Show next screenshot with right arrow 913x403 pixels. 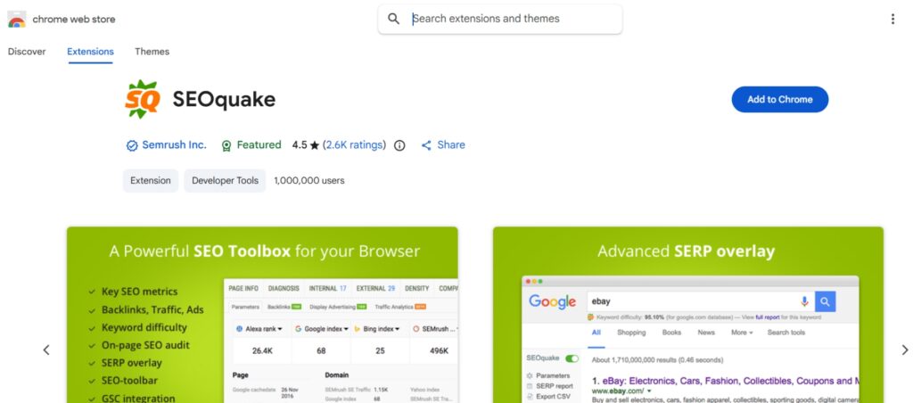pyautogui.click(x=904, y=350)
